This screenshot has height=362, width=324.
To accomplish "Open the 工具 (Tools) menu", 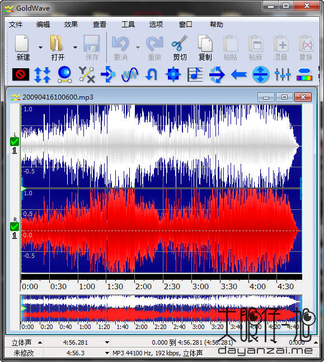I will point(128,24).
